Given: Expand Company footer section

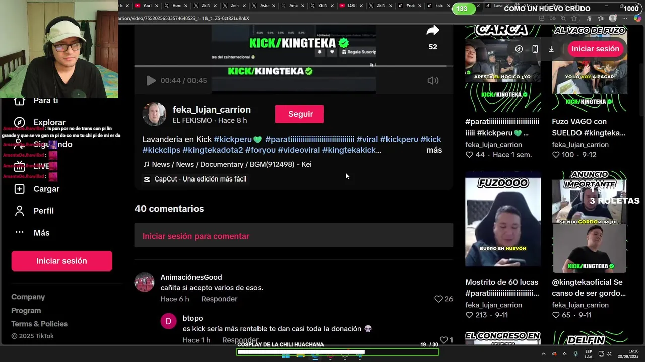Looking at the screenshot, I should click(x=28, y=297).
